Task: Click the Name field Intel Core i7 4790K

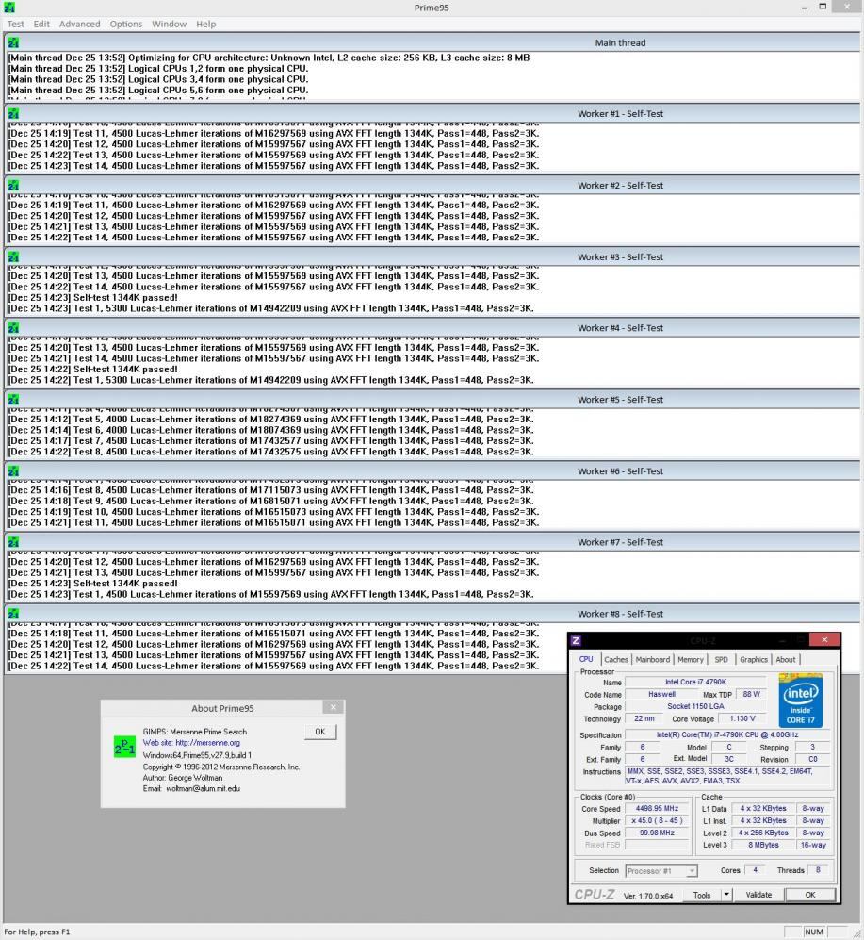Action: [695, 683]
